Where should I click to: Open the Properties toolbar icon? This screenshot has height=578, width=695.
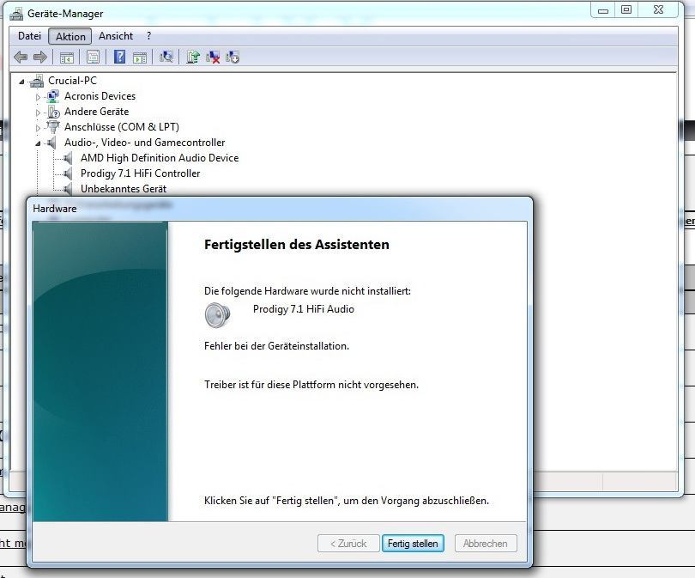tap(93, 58)
